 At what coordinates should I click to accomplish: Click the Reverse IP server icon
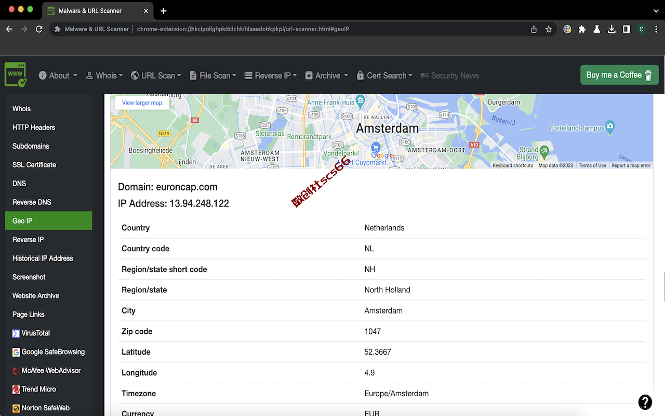248,75
